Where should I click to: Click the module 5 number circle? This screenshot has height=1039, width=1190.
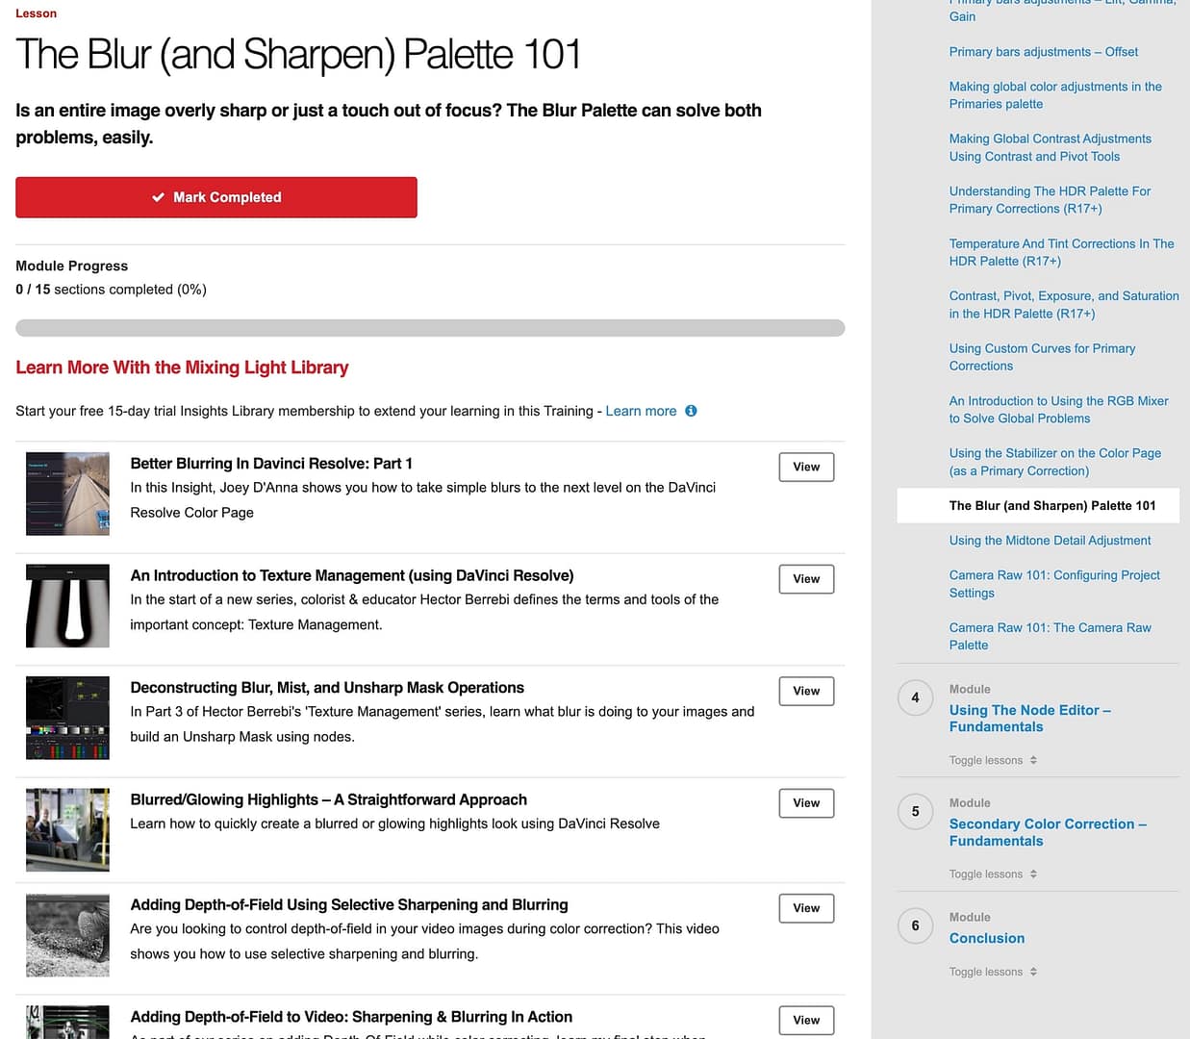click(915, 811)
